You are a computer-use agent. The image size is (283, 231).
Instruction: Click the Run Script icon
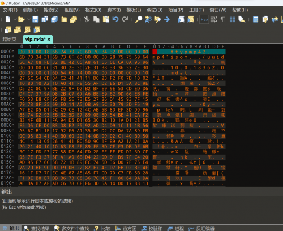coord(181,19)
